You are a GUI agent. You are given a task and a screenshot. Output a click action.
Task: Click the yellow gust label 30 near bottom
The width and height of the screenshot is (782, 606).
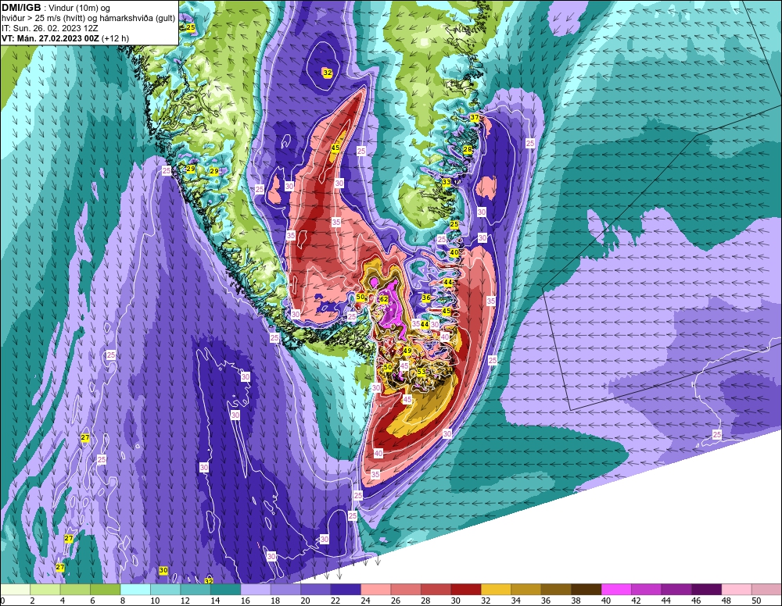tap(163, 570)
